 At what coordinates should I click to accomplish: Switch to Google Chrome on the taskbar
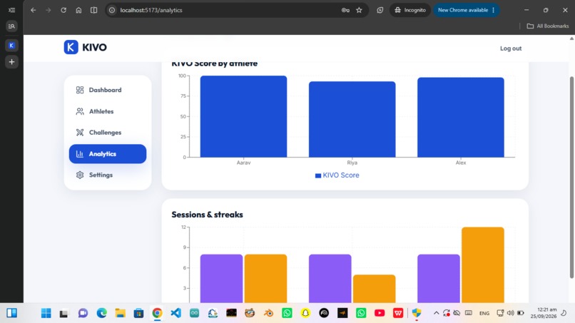click(x=157, y=313)
